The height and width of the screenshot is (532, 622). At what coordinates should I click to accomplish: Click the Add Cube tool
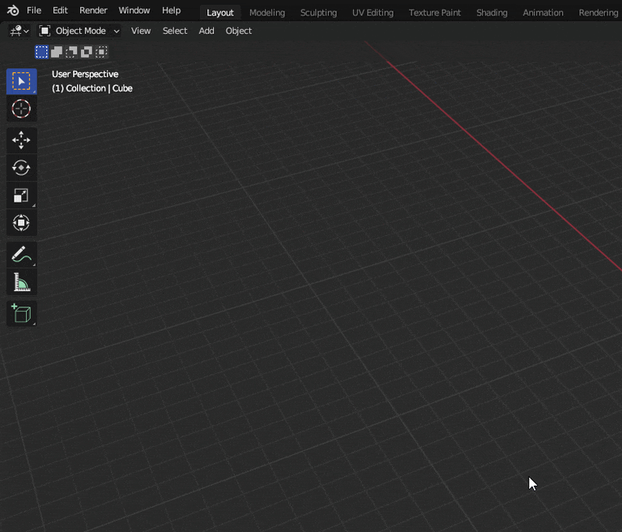tap(21, 314)
